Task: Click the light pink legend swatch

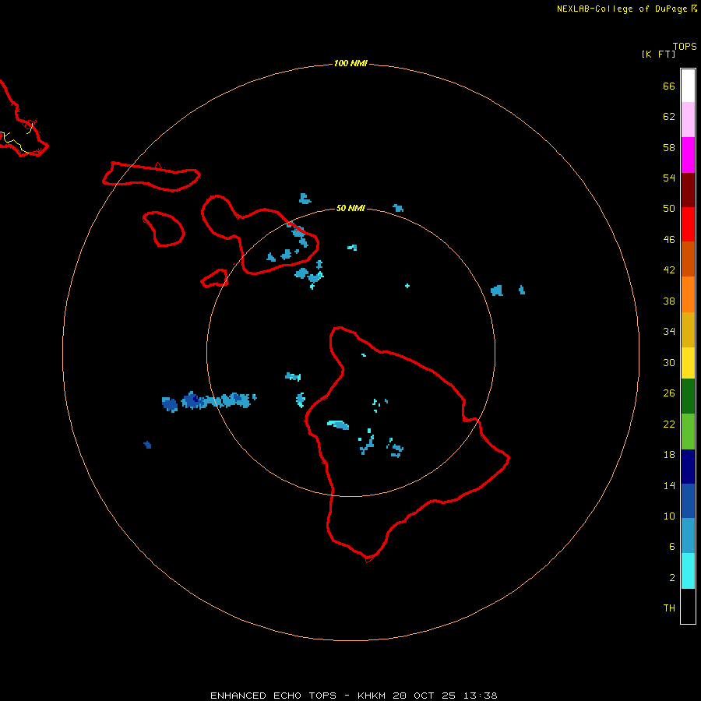Action: pos(688,120)
